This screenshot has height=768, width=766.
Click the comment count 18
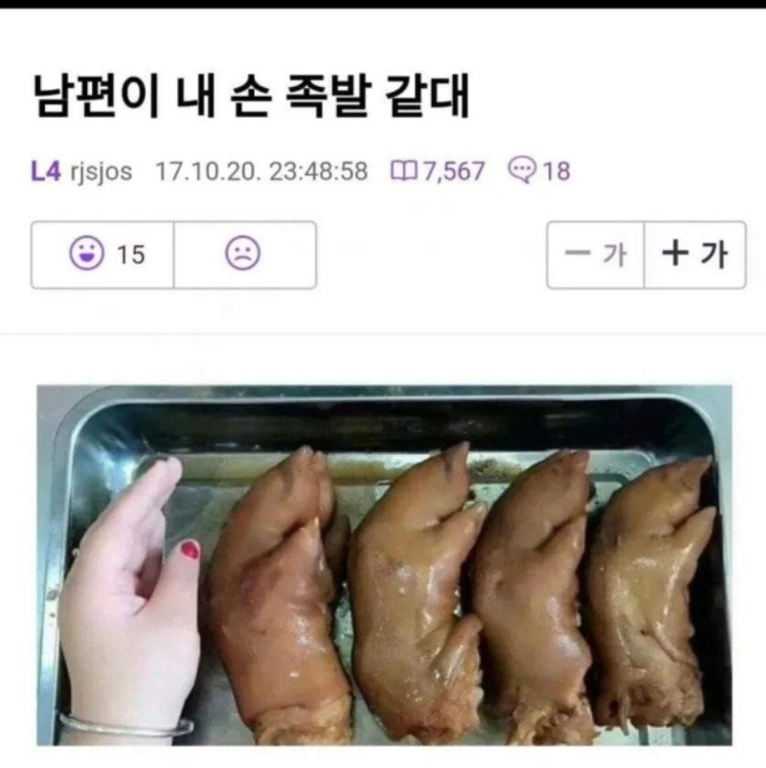(x=556, y=171)
